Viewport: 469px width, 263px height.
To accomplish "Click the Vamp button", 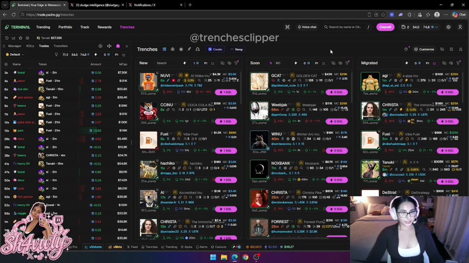I will click(x=236, y=49).
